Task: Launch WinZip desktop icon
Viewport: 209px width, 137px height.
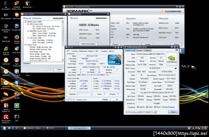Action: [x=17, y=95]
